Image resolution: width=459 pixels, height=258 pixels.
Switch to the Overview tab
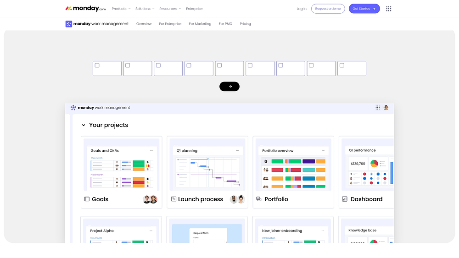pos(144,24)
